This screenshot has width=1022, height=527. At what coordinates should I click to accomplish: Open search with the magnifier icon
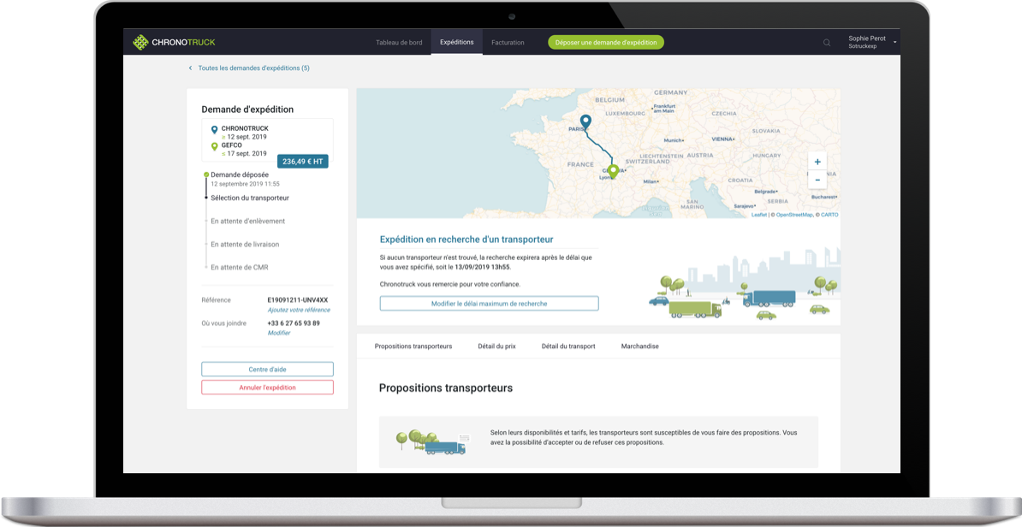pos(826,42)
